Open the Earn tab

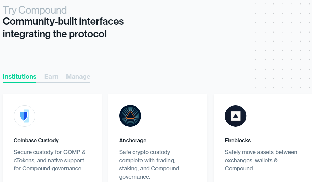[51, 77]
